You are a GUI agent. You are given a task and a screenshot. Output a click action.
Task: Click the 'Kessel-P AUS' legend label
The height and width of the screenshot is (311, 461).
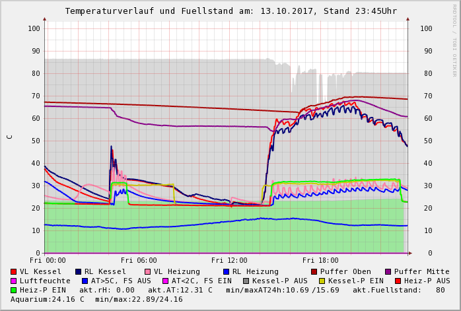pyautogui.click(x=280, y=281)
